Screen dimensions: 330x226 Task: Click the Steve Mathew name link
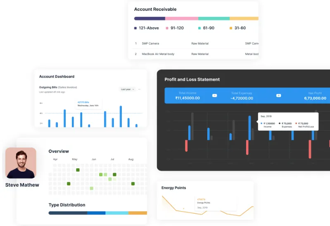[x=22, y=185]
